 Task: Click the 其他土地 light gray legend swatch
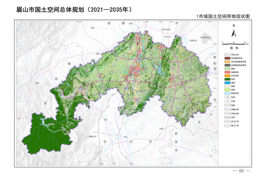point(227,55)
